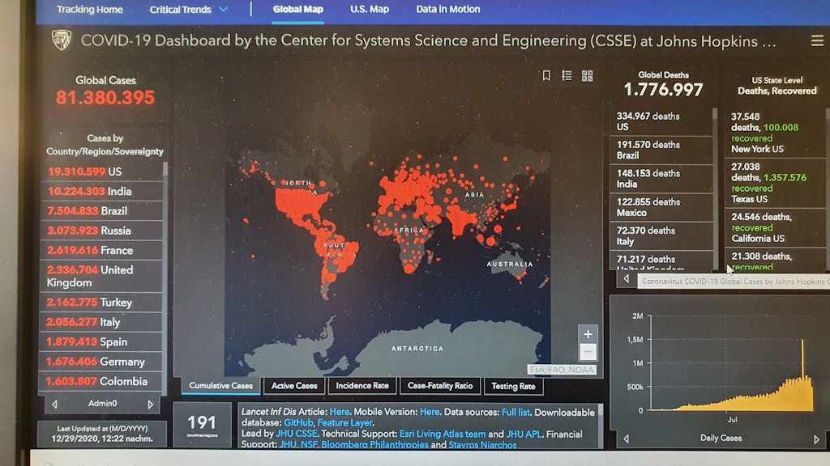Viewport: 830px width, 466px height.
Task: Select the Incidence Rate map tab
Action: tap(362, 386)
